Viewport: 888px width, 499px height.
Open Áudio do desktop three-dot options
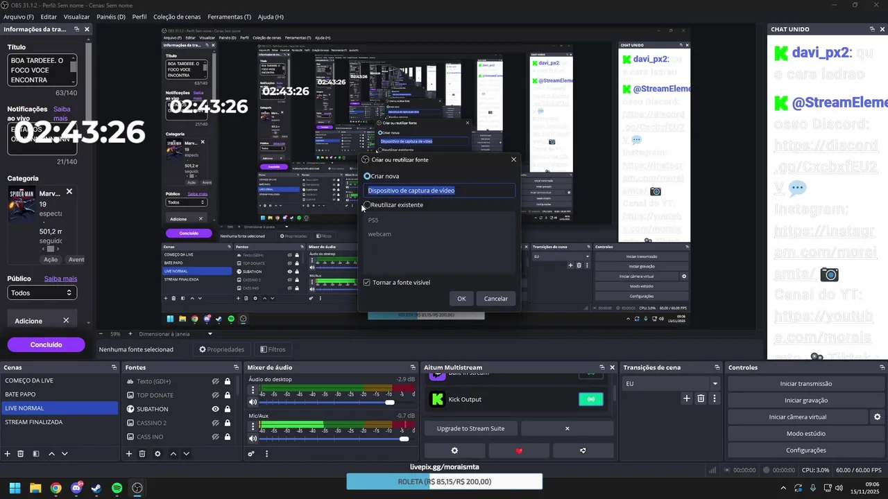[253, 390]
